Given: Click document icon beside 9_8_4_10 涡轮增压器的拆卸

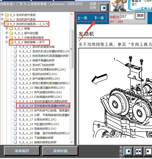Looking at the screenshot, I should (15, 87).
